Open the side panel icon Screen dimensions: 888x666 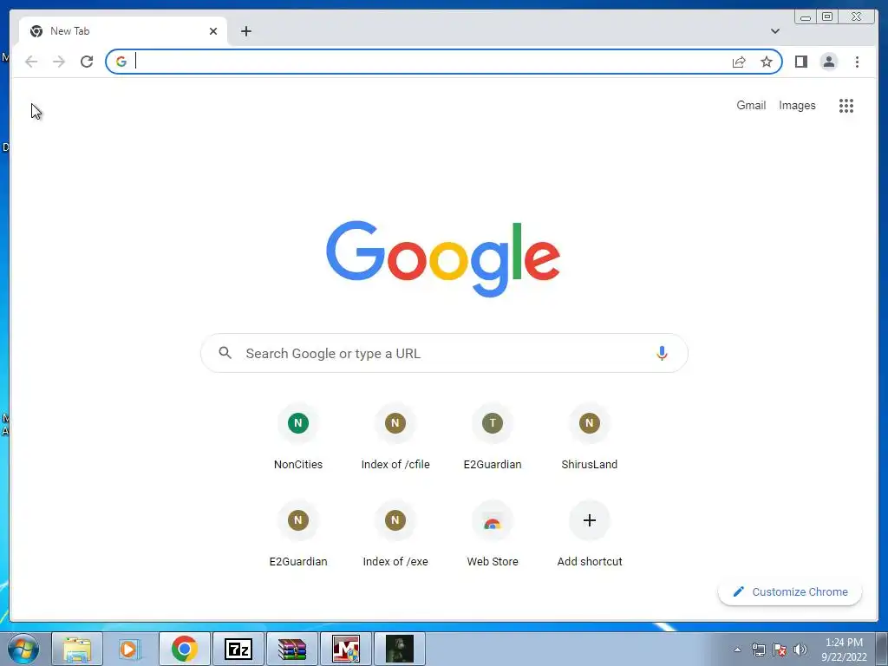(x=800, y=62)
